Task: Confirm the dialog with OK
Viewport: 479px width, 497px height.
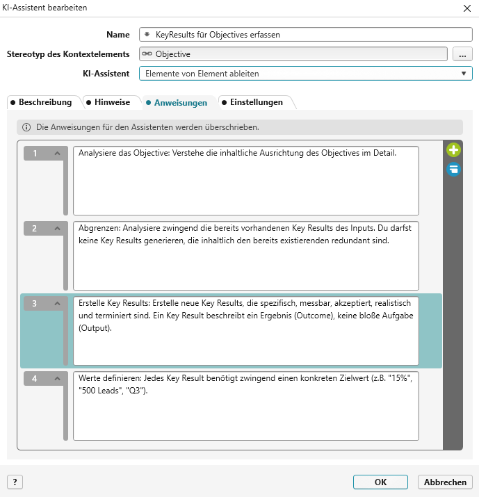Action: 380,482
